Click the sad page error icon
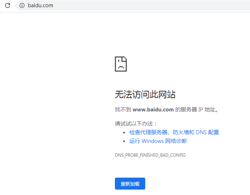 click(121, 64)
